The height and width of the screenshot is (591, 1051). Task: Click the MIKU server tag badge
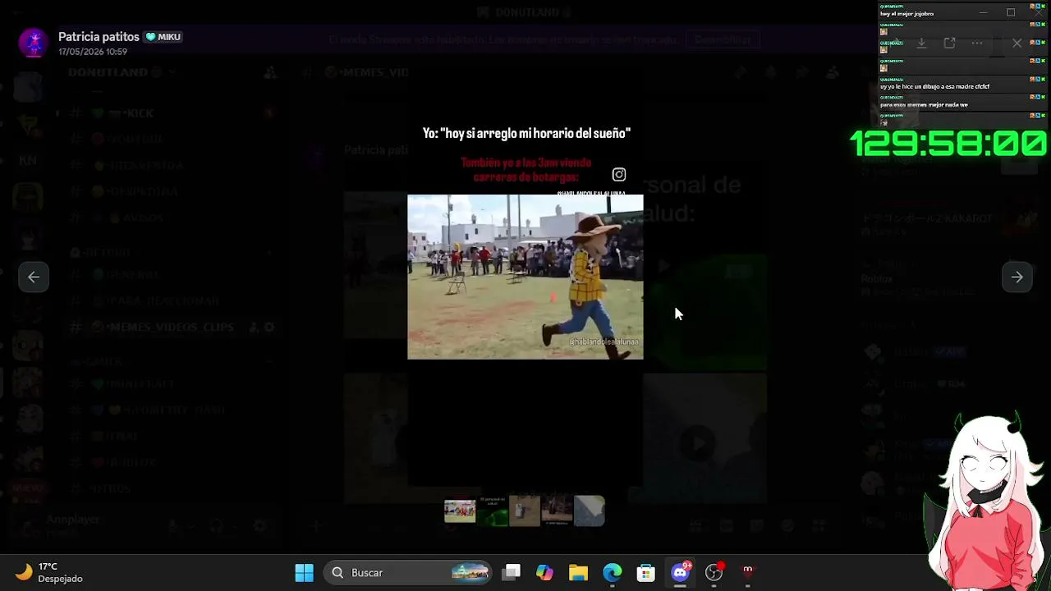(x=163, y=37)
